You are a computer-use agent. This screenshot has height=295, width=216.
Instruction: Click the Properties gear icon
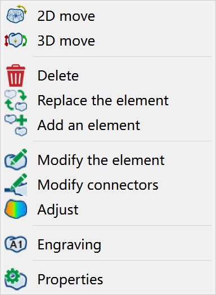[16, 279]
